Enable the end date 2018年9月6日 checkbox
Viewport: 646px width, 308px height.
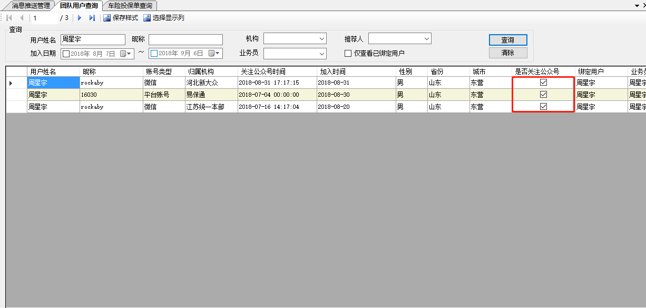(x=154, y=54)
